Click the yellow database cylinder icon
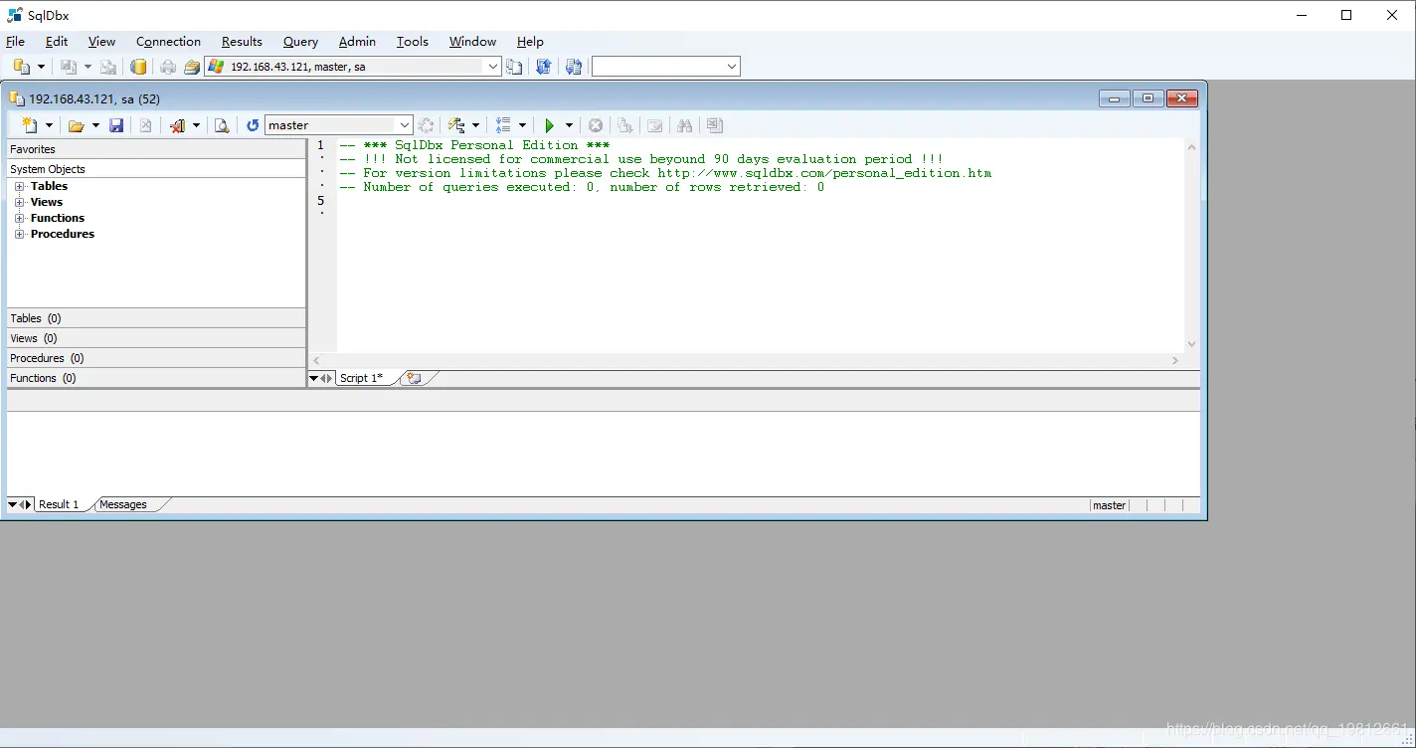 pos(139,67)
